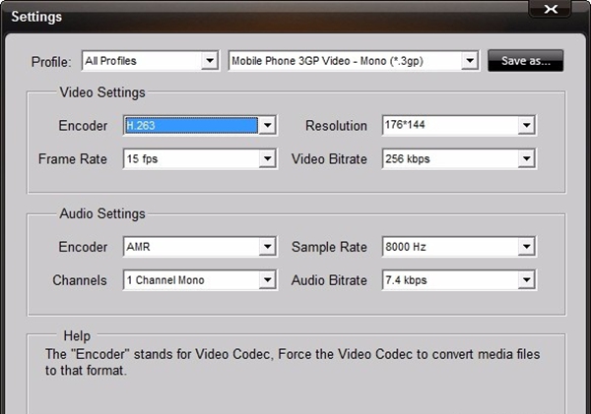
Task: Click the Sample Rate label
Action: coord(329,247)
